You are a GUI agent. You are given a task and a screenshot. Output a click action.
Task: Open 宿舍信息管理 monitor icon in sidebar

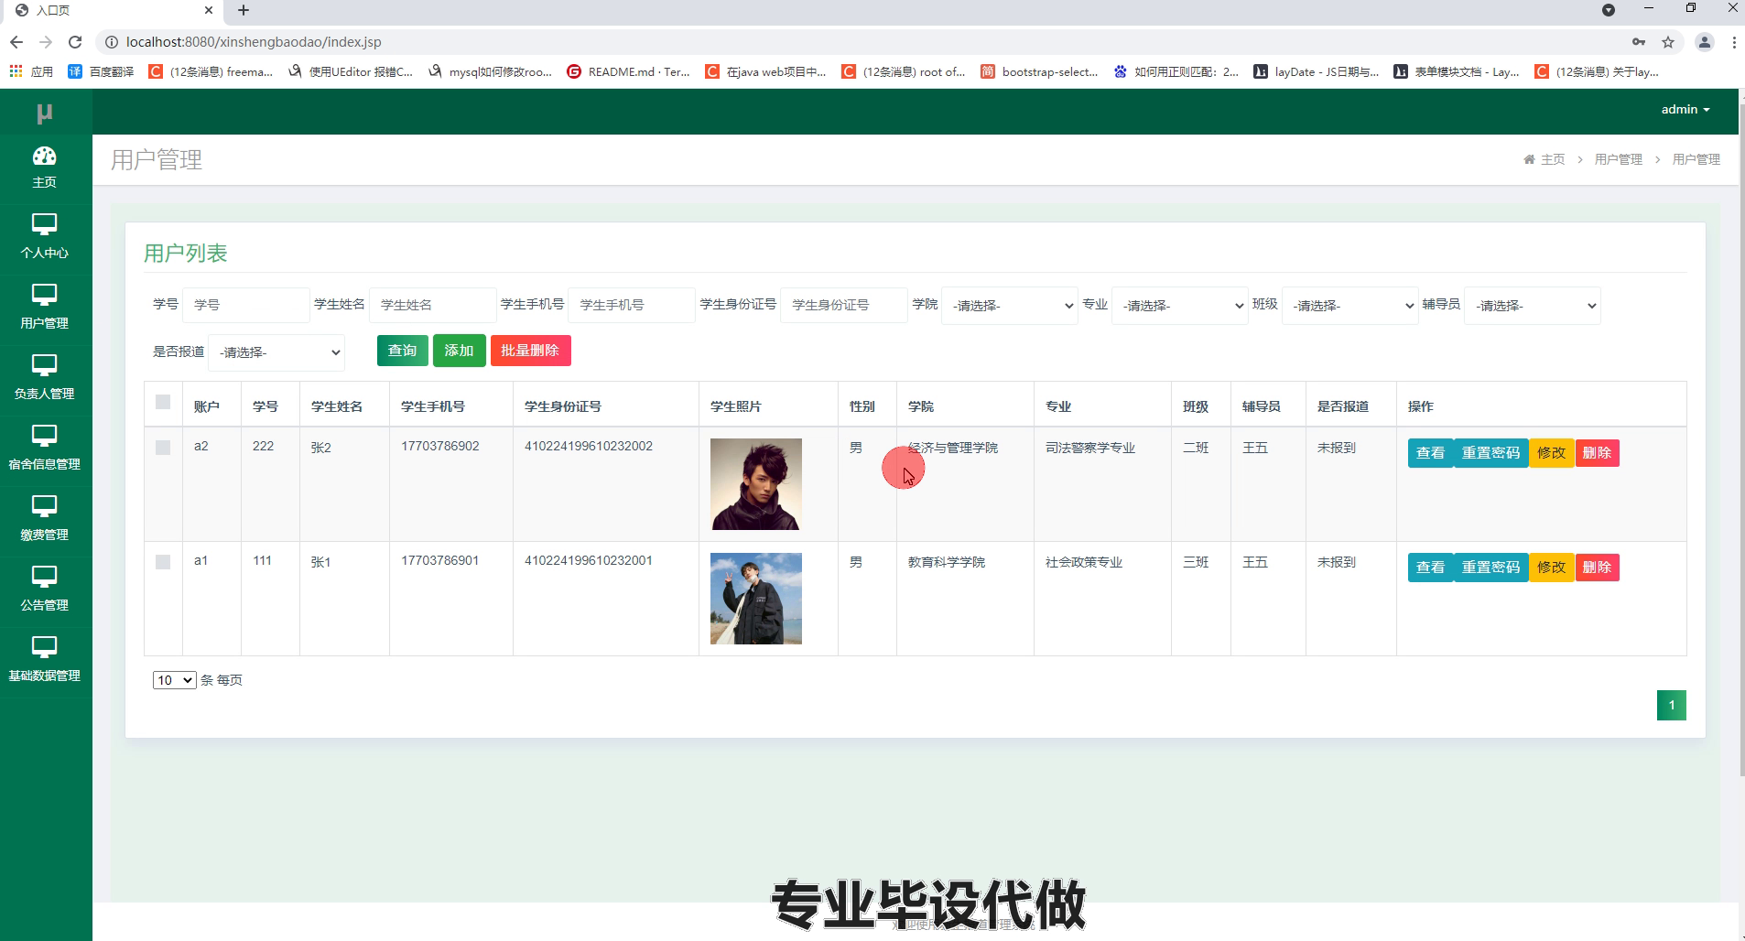(x=44, y=436)
